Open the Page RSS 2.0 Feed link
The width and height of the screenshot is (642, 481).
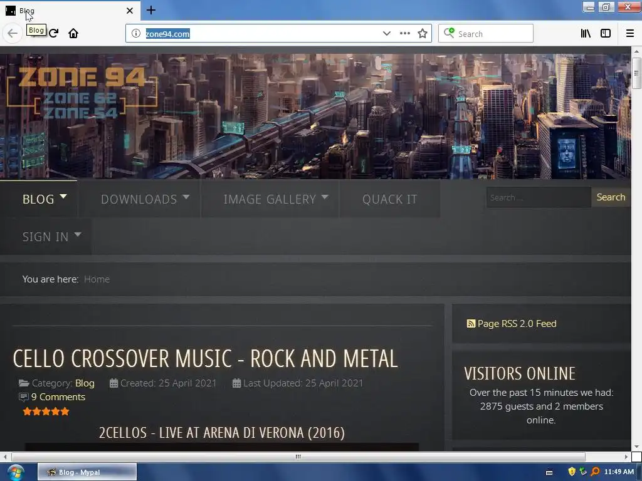click(x=517, y=324)
